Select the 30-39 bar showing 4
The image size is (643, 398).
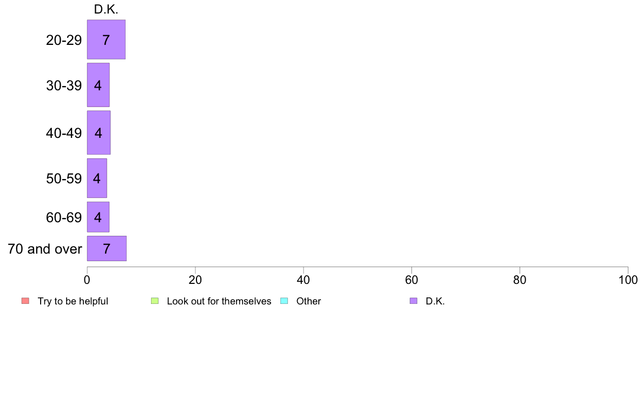tap(98, 85)
